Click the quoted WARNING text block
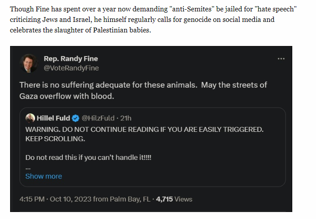This screenshot has height=219, width=316. [x=144, y=134]
